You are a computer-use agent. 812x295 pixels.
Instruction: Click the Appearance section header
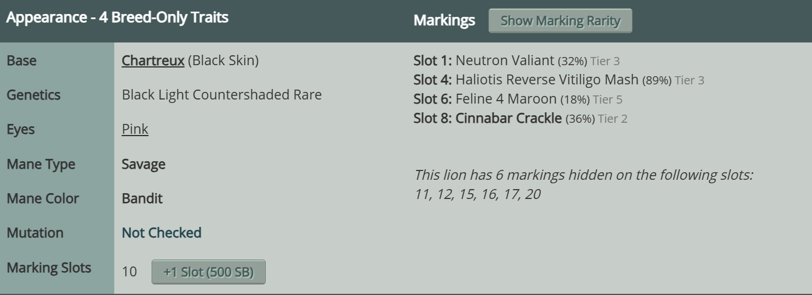click(117, 17)
